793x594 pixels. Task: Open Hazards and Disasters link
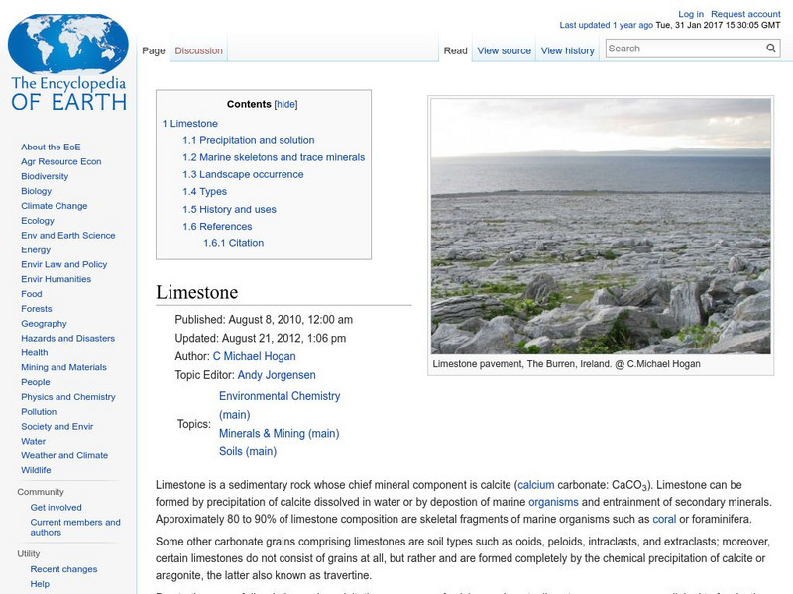coord(67,338)
